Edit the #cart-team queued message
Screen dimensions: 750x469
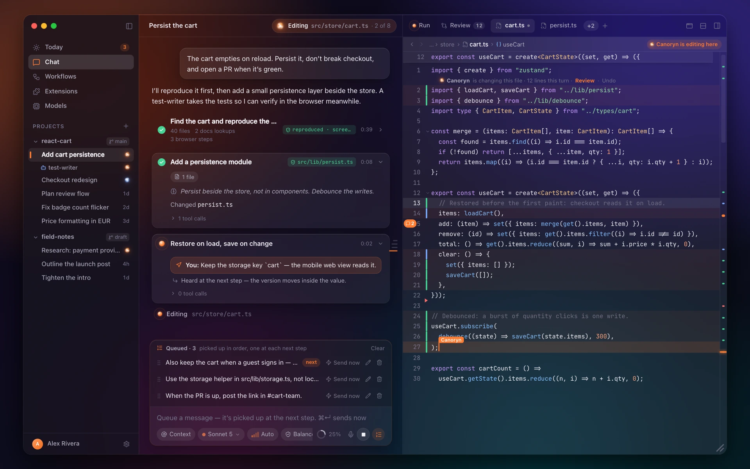pyautogui.click(x=368, y=396)
